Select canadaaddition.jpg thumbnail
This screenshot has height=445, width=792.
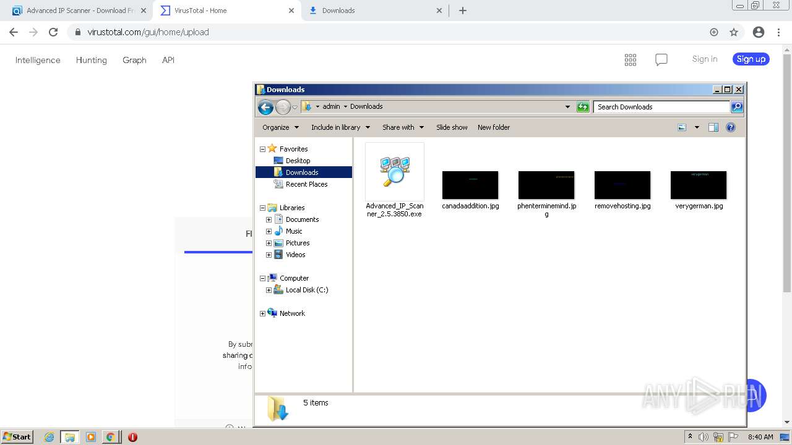point(470,185)
